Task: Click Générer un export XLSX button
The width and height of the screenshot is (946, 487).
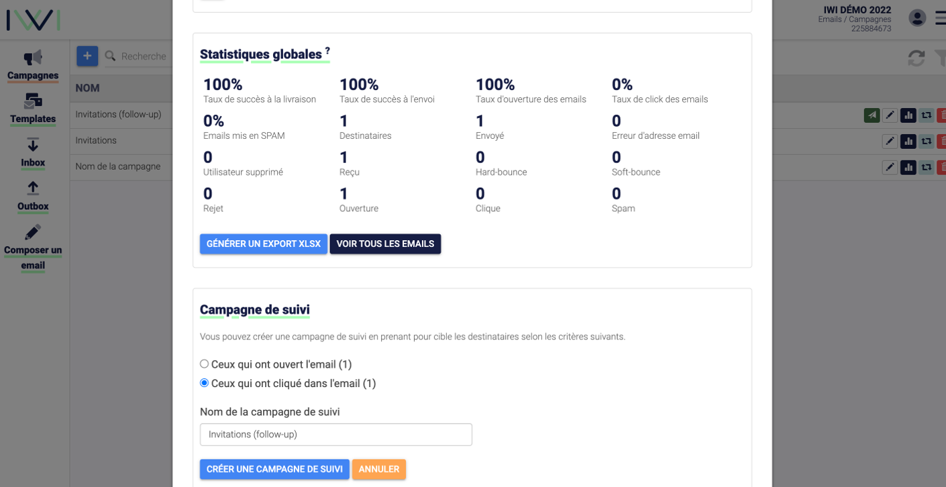Action: tap(263, 244)
